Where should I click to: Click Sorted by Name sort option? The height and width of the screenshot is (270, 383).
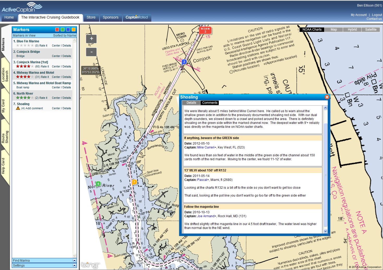(64, 36)
